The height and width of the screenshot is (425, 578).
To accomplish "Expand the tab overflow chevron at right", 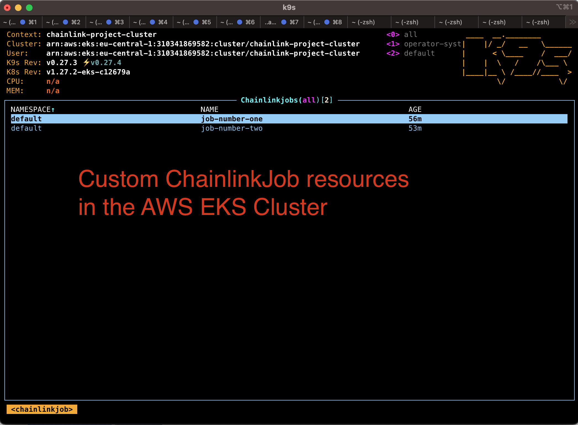I will click(x=572, y=22).
